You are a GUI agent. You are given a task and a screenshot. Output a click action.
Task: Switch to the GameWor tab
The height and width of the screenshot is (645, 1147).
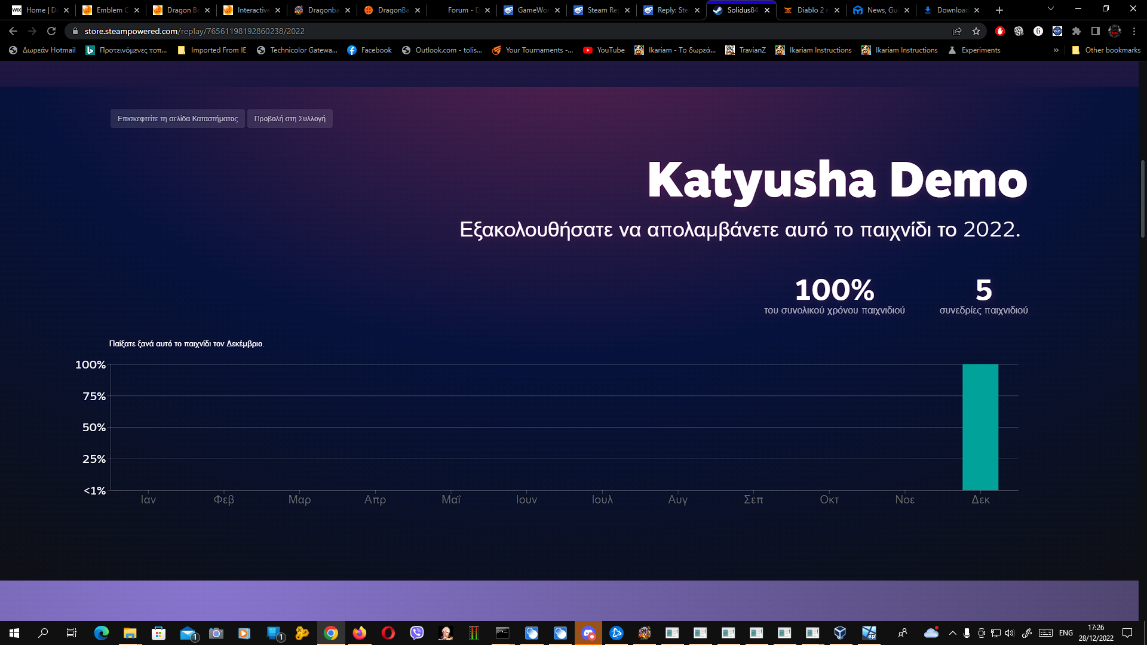click(532, 10)
